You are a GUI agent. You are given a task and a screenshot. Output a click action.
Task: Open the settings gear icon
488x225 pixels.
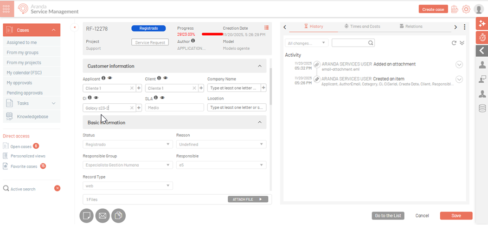click(466, 9)
